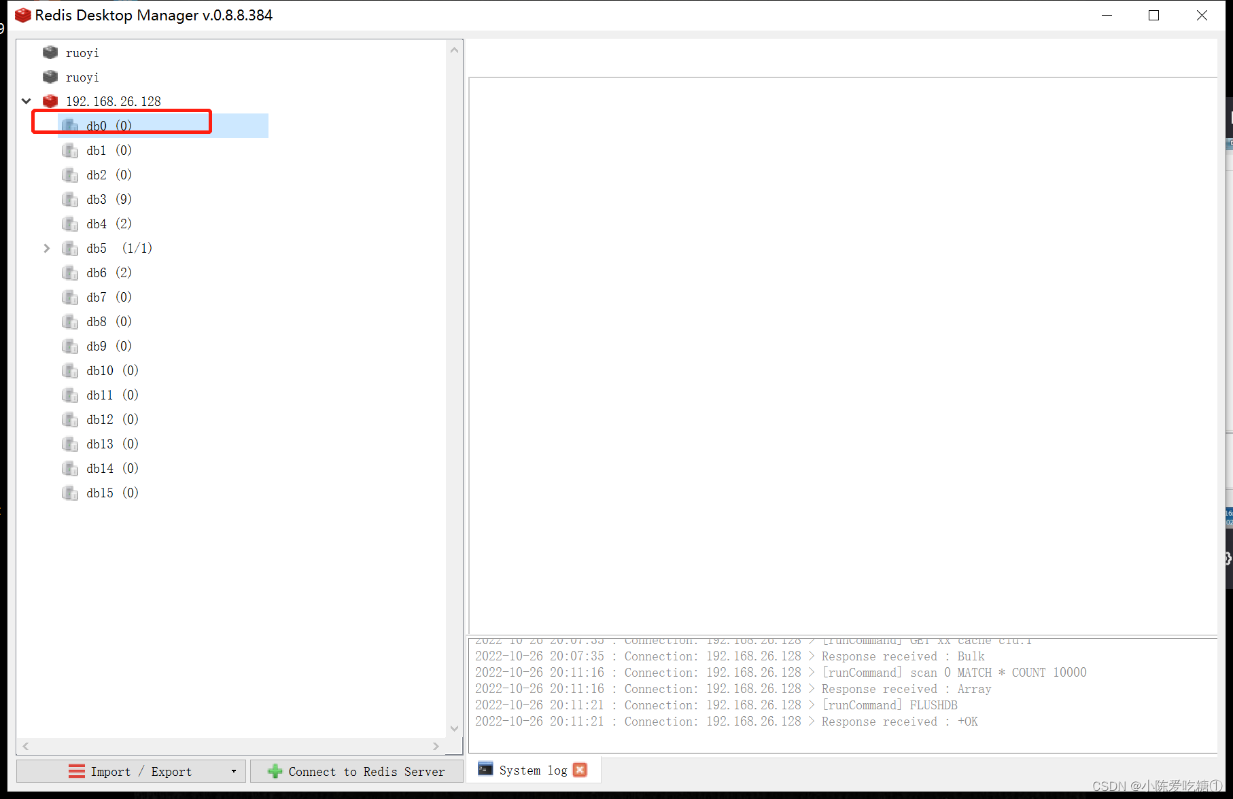Click the second ruoyi connection icon
Image resolution: width=1233 pixels, height=799 pixels.
(x=50, y=77)
